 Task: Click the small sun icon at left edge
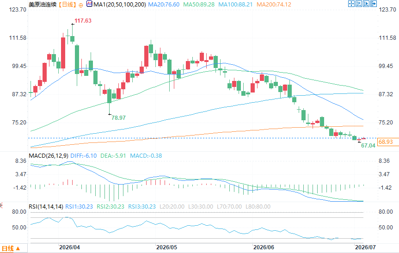(x=1, y=205)
